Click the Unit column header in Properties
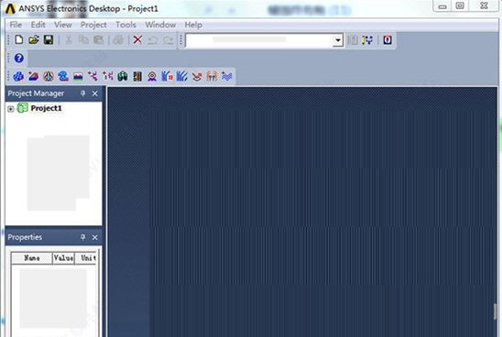 pos(86,258)
